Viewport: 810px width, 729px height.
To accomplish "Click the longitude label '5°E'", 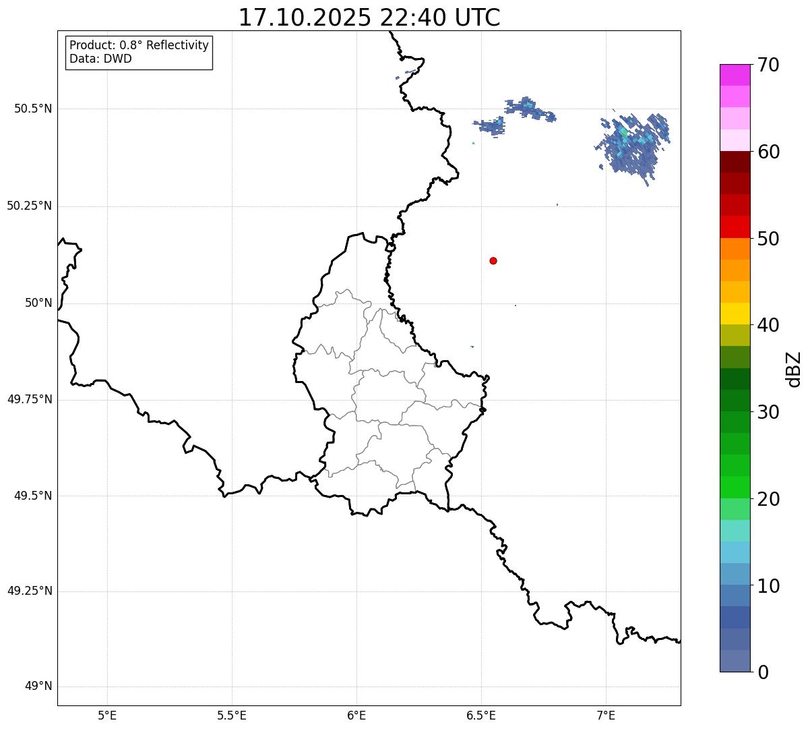I will [107, 716].
